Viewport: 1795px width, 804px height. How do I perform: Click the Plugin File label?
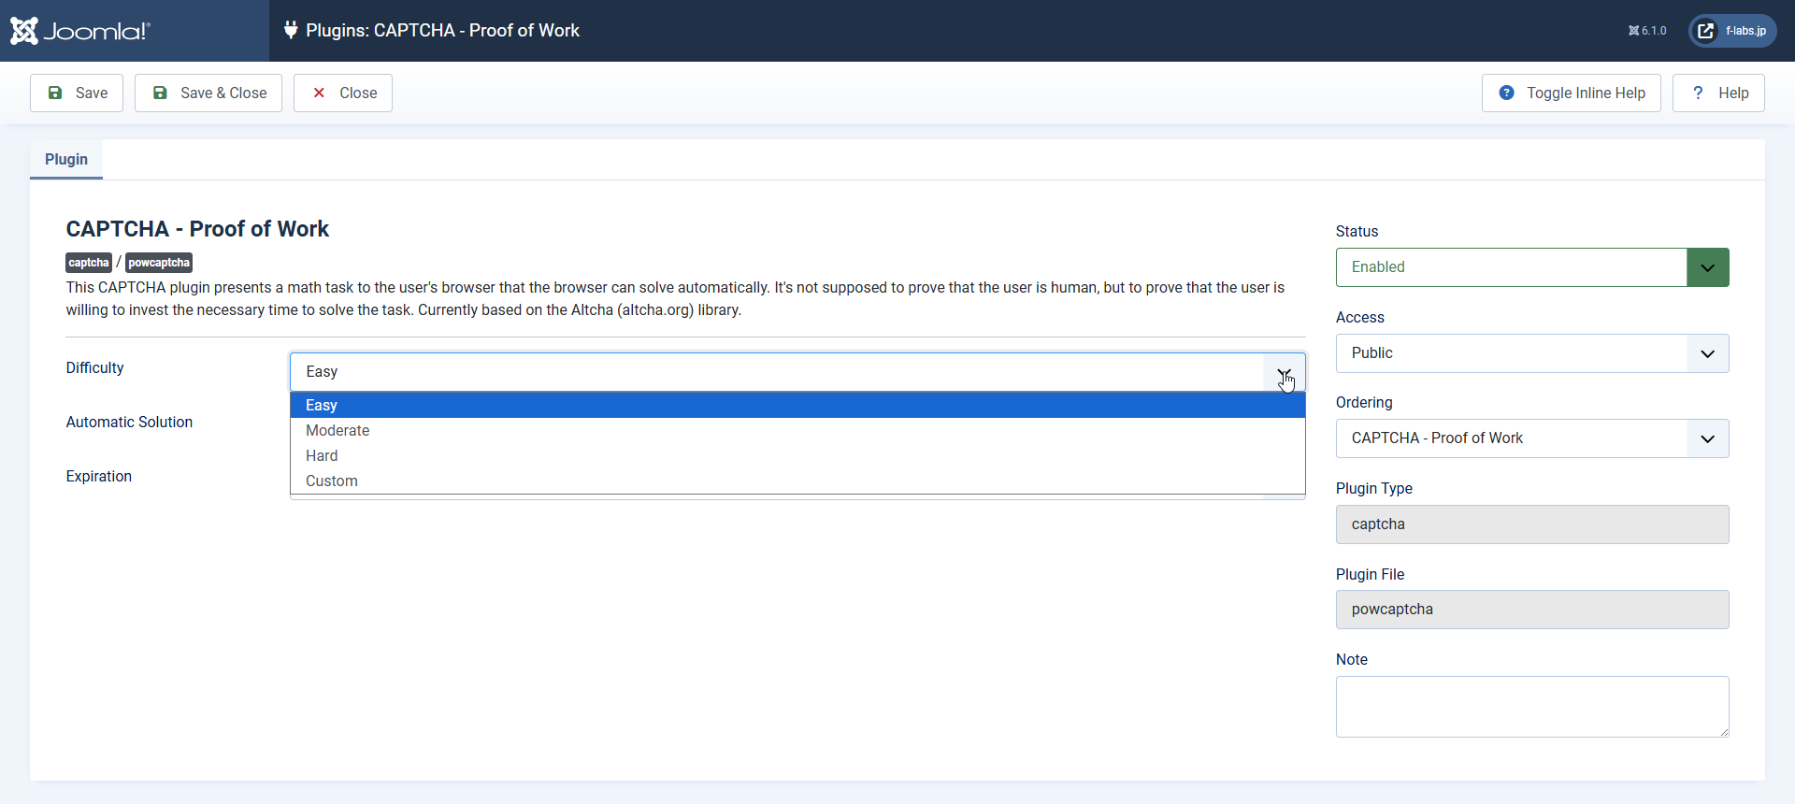click(1370, 574)
